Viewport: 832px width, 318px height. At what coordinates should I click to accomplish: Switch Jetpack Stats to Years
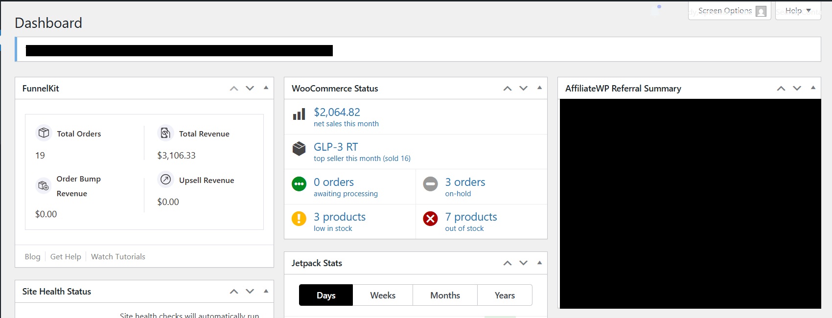[x=505, y=295]
